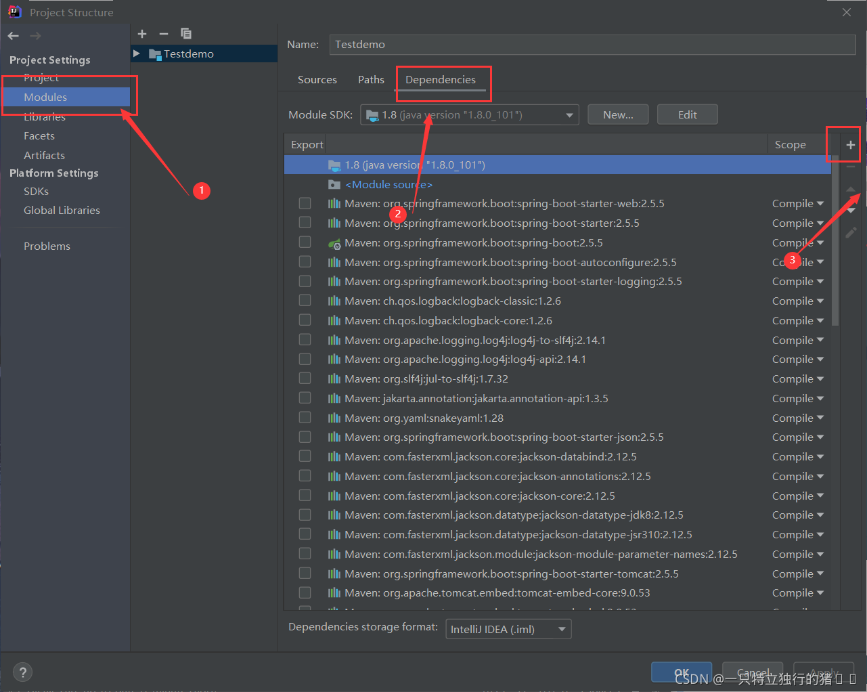The width and height of the screenshot is (867, 692).
Task: Click the Scope column header
Action: (790, 144)
